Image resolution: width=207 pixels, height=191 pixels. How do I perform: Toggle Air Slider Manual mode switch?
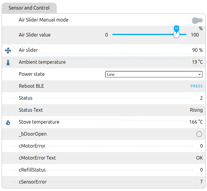[197, 20]
